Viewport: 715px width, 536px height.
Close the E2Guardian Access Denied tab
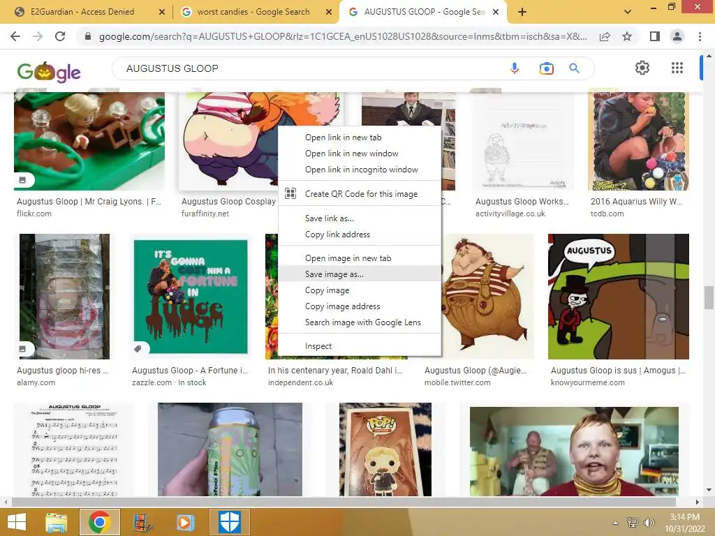click(161, 13)
